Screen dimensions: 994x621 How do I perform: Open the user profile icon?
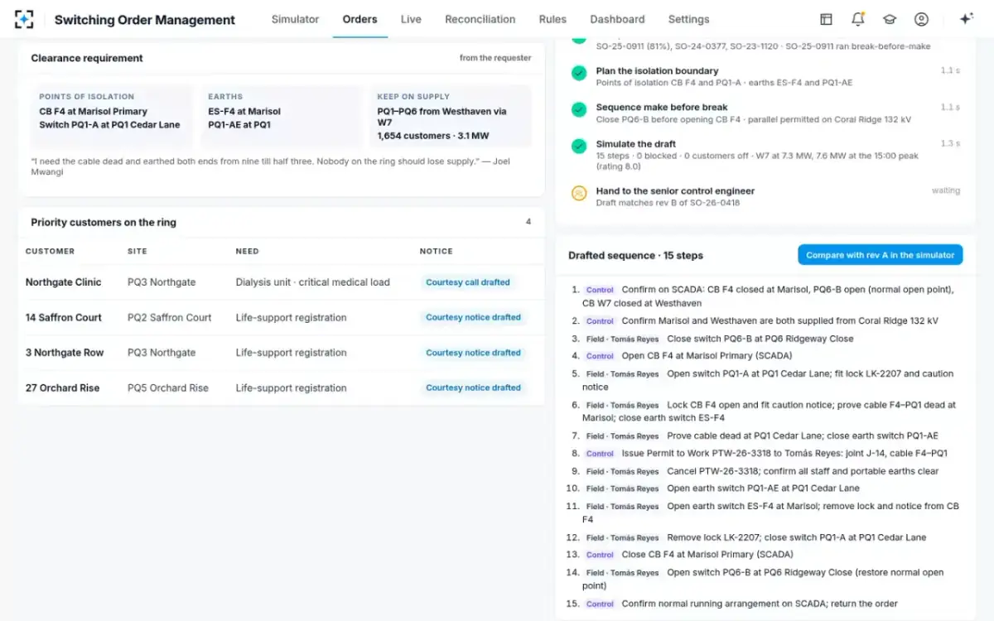click(921, 19)
